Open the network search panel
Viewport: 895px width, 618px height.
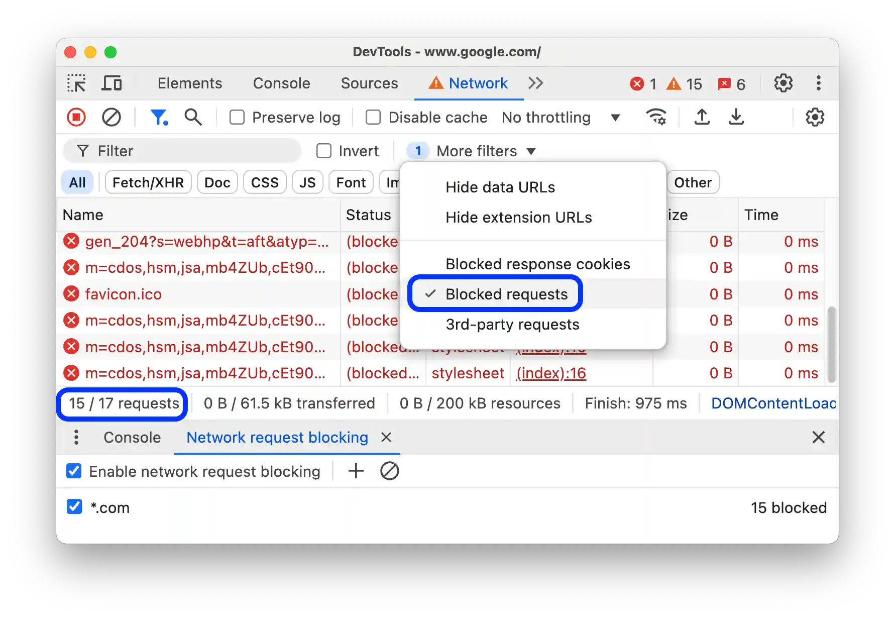tap(193, 117)
